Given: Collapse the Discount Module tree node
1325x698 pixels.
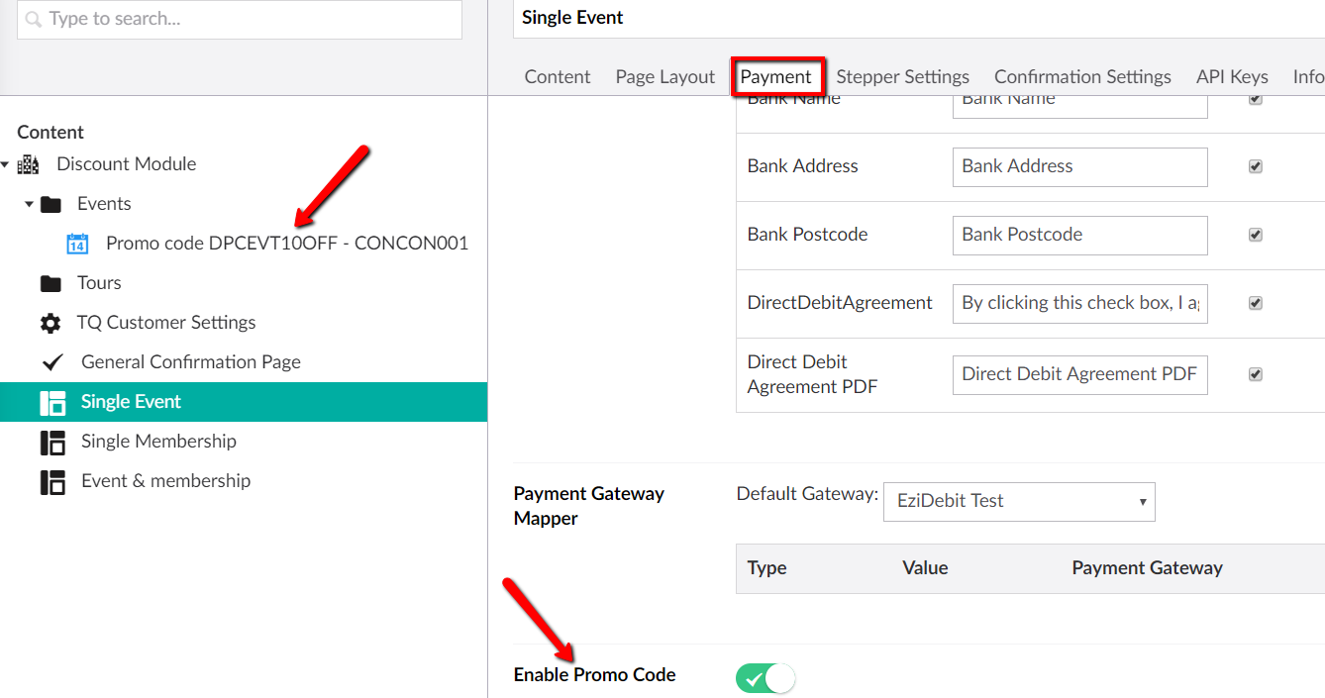Looking at the screenshot, I should tap(5, 164).
